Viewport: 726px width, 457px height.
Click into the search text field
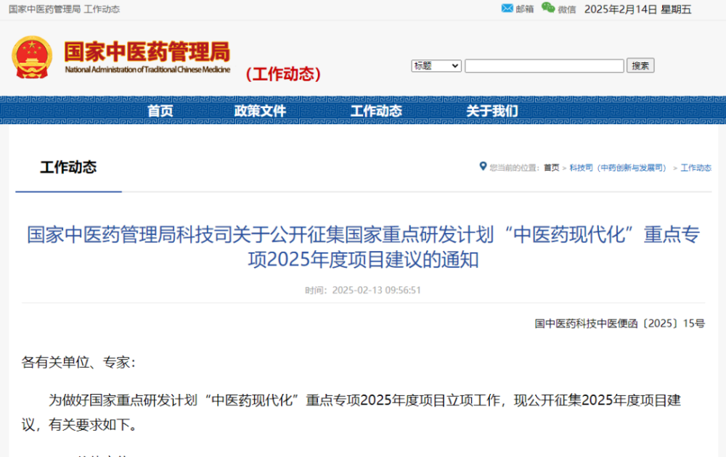click(x=544, y=66)
